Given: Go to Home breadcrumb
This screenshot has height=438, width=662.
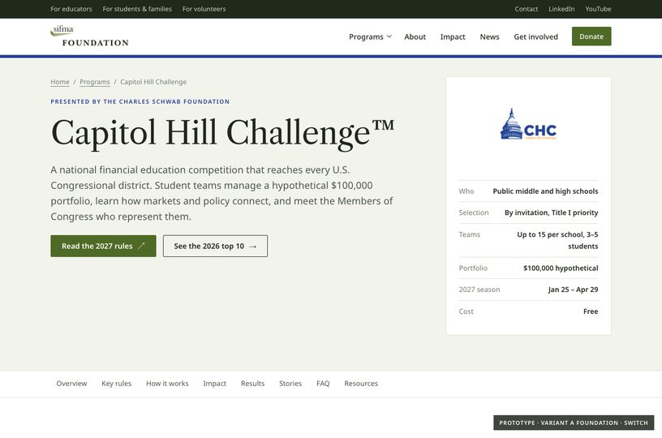Looking at the screenshot, I should coord(60,82).
